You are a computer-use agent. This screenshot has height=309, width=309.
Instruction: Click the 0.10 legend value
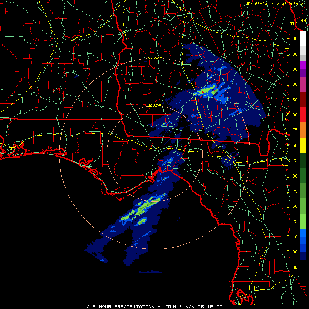point(292,237)
